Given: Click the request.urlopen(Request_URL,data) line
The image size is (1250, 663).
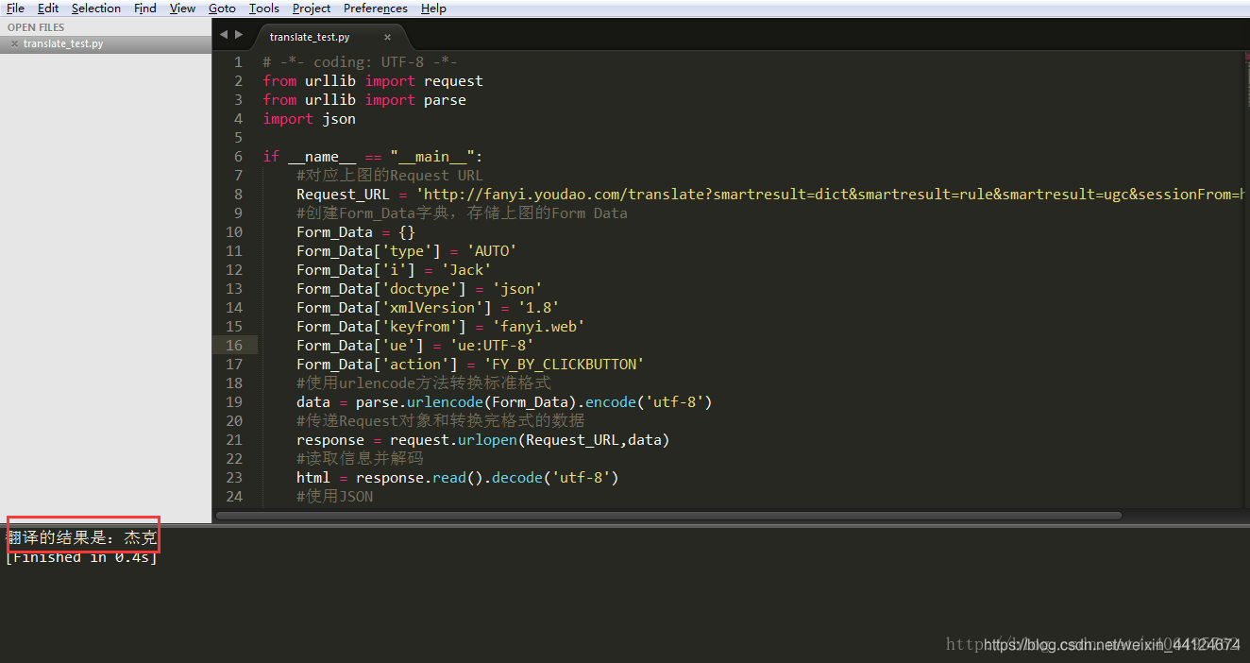Looking at the screenshot, I should tap(483, 440).
